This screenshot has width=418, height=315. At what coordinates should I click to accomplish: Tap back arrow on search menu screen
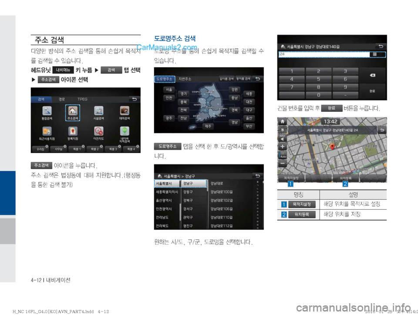pyautogui.click(x=135, y=99)
